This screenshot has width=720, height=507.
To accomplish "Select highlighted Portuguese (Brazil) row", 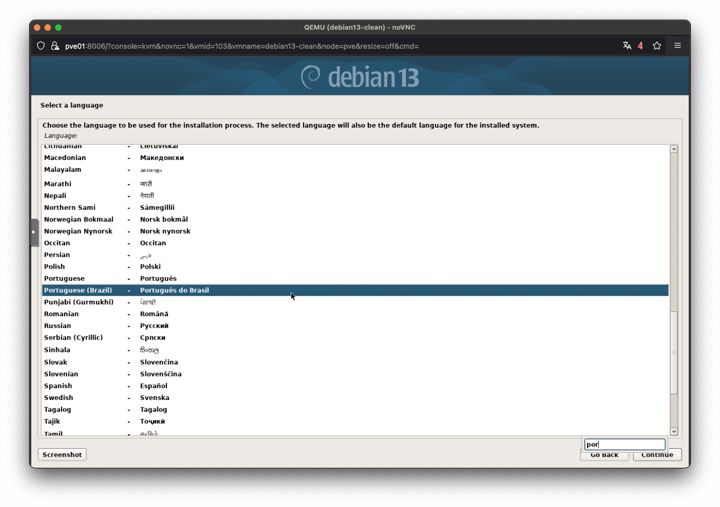I will pos(355,290).
